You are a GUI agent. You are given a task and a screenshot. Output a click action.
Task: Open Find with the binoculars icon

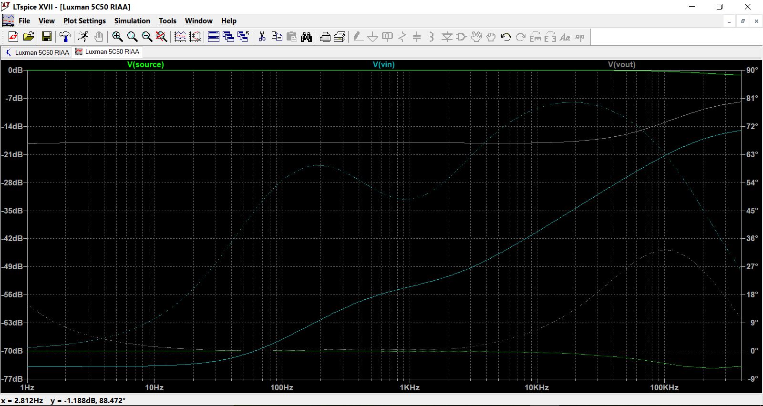(x=307, y=37)
